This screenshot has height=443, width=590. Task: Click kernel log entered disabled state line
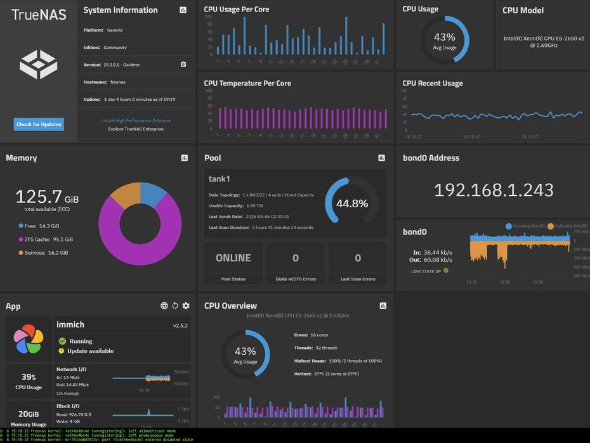coord(96,440)
